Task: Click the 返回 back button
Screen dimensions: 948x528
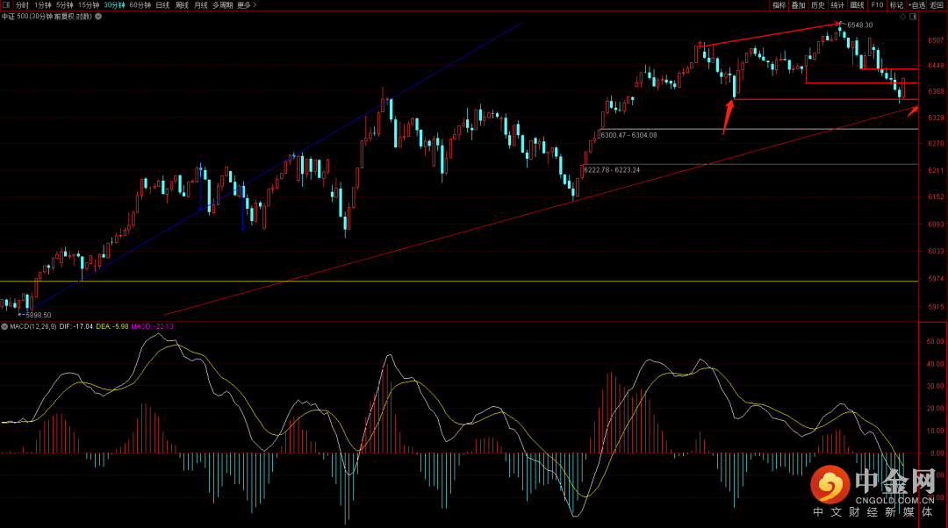Action: (x=937, y=5)
